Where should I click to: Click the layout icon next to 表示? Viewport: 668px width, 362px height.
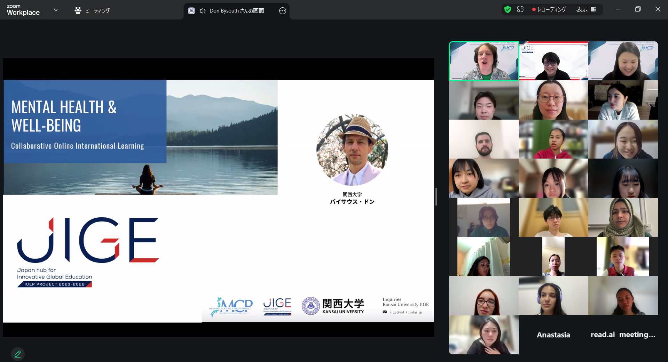click(594, 9)
